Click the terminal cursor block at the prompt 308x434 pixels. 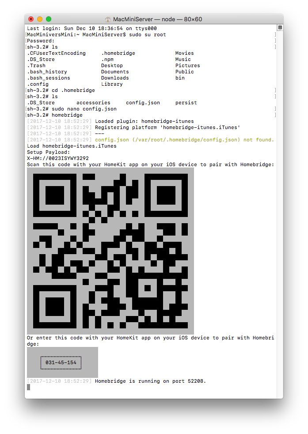click(x=29, y=387)
